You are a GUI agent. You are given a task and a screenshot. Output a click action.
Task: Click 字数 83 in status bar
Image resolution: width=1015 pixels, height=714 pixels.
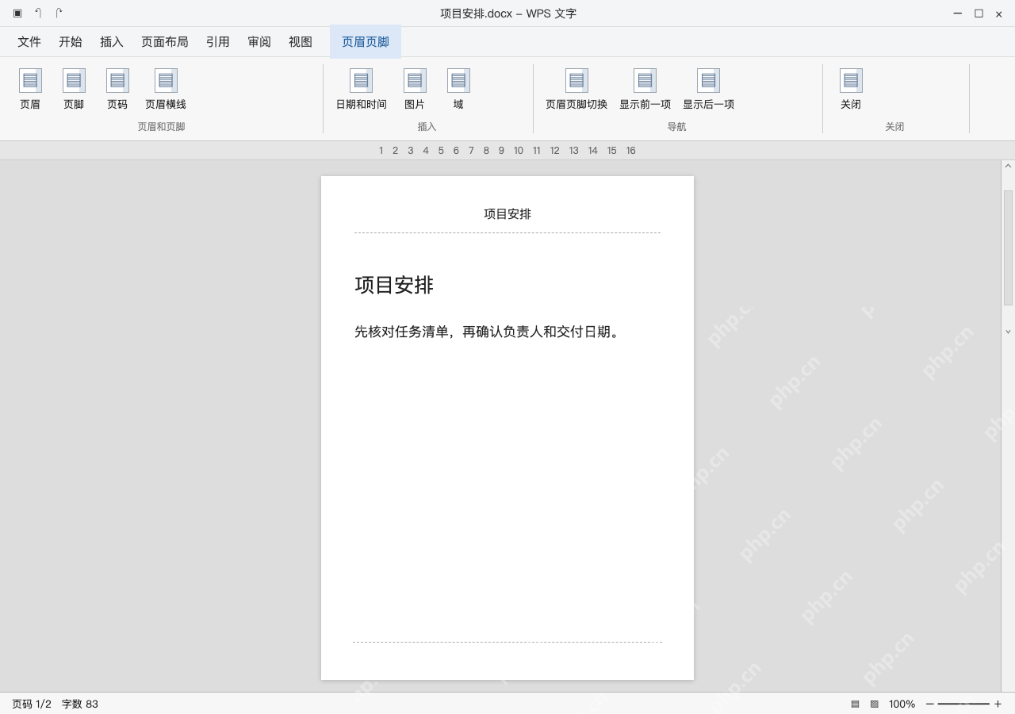[x=80, y=704]
